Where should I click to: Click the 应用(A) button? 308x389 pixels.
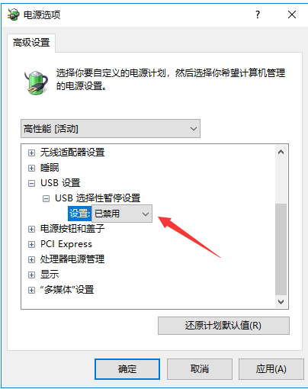[x=271, y=369]
